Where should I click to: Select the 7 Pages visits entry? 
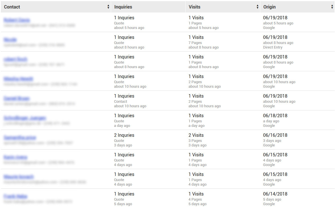pos(195,43)
